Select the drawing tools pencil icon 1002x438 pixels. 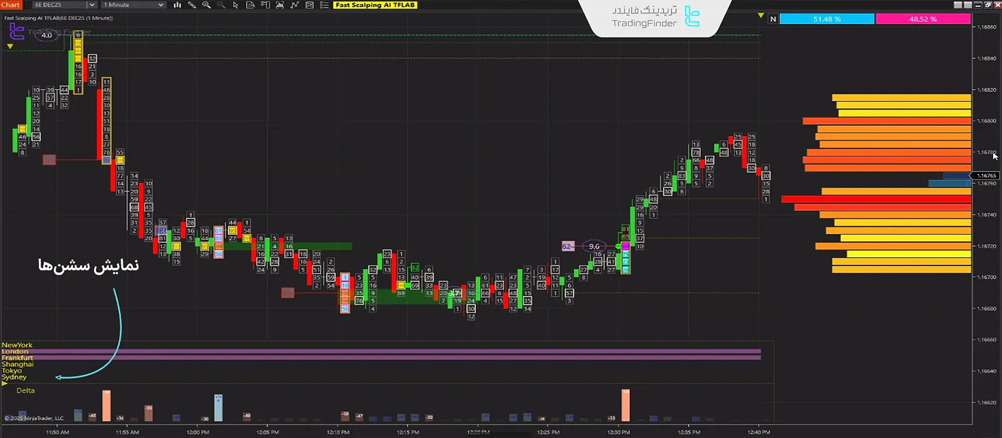(x=192, y=5)
